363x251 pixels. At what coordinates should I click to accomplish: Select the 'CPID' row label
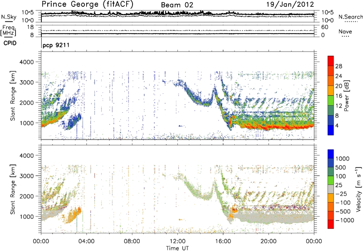(10, 43)
